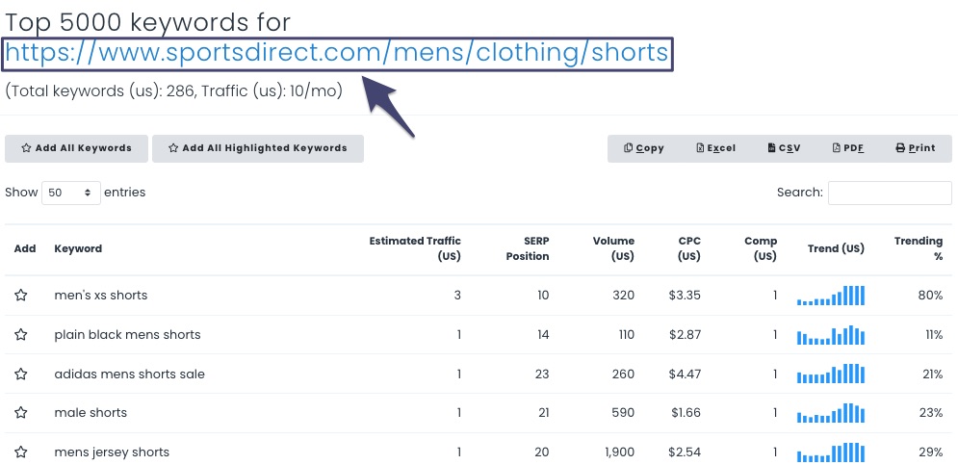
Task: Click the Copy export button
Action: 644,148
